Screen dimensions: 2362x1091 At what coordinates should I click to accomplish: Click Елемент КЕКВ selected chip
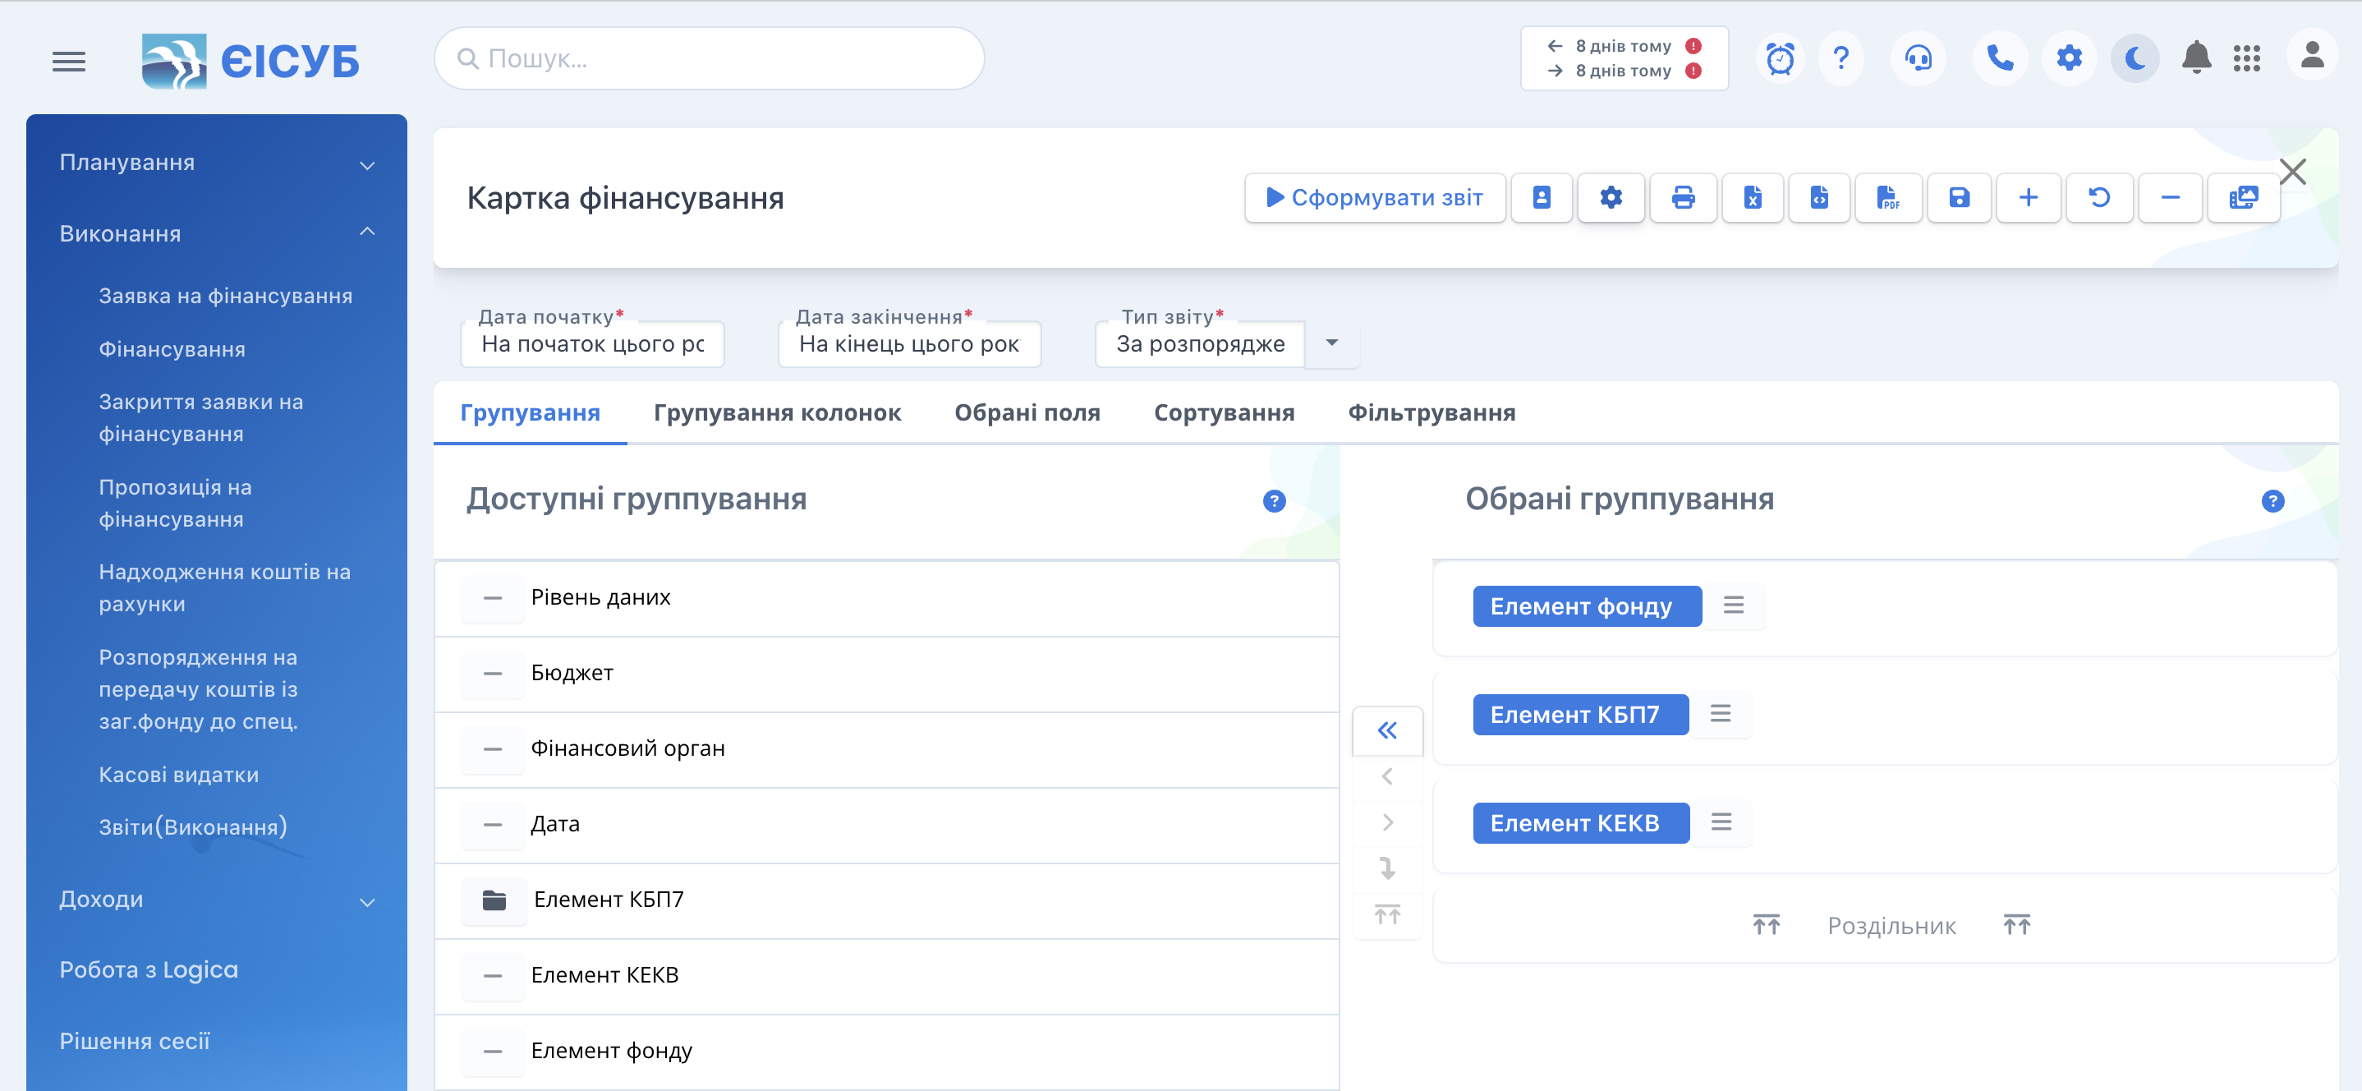[1581, 824]
